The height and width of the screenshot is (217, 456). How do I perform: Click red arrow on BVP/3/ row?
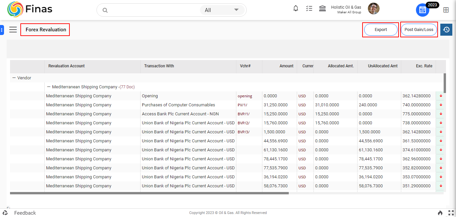click(441, 132)
